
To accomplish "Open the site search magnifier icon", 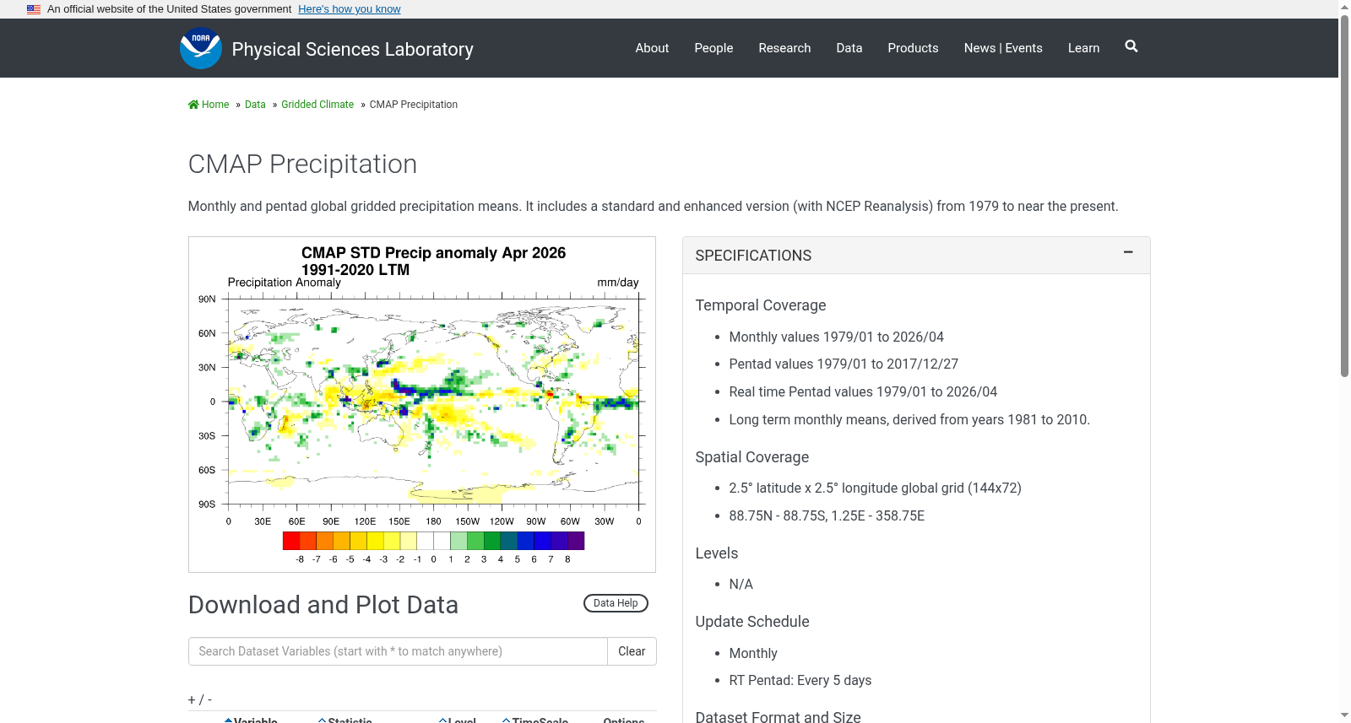I will click(1131, 46).
